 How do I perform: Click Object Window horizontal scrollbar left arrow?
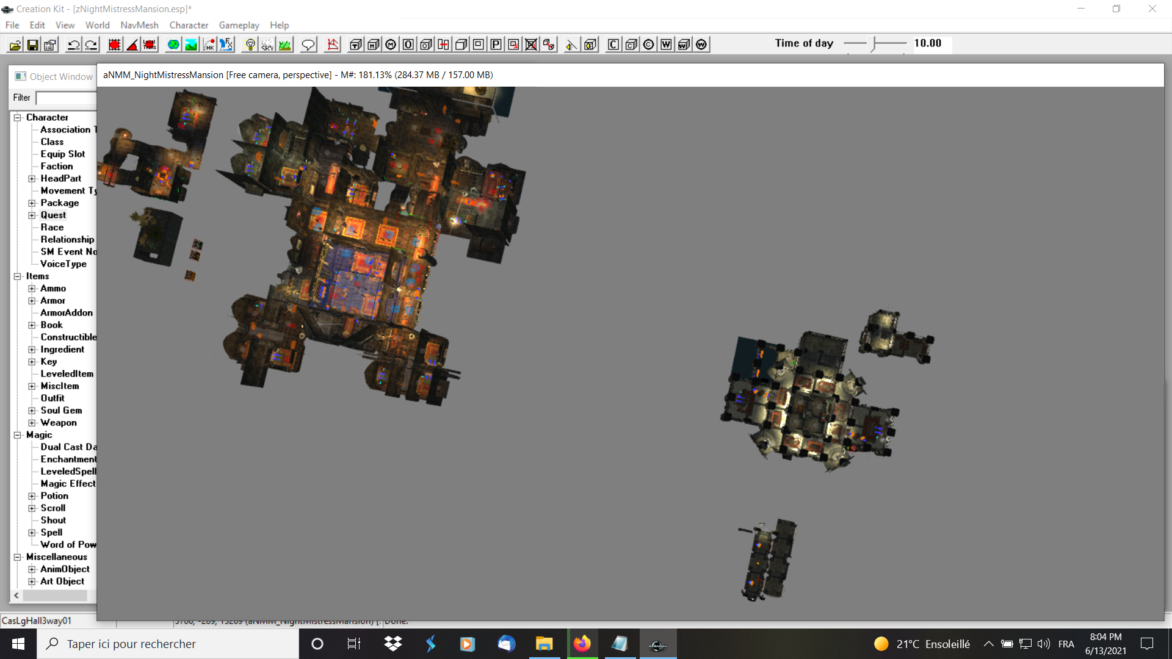pyautogui.click(x=16, y=596)
